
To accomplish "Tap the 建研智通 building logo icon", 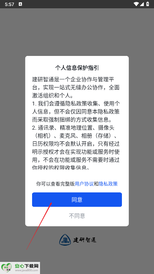I will [x=65, y=240].
